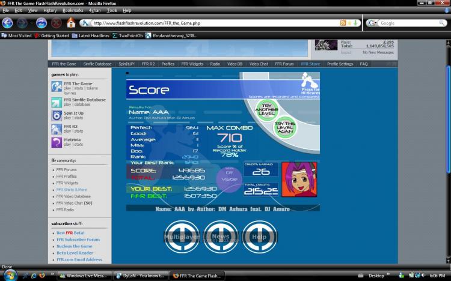This screenshot has height=281, width=451.
Task: Open the Latest Headlines bookmark
Action: (91, 35)
